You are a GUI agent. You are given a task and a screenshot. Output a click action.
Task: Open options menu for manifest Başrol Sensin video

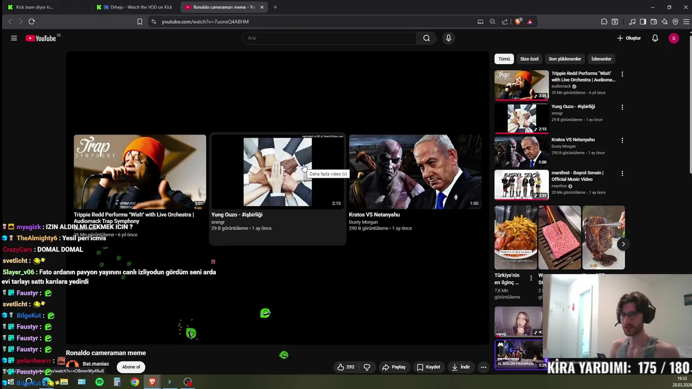[x=622, y=173]
